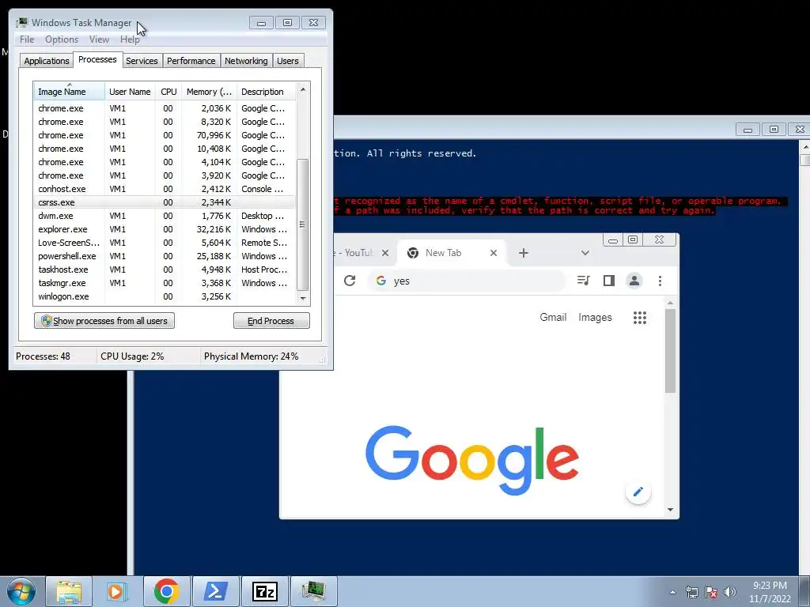Open Images link on Google page
This screenshot has width=810, height=607.
tap(595, 318)
